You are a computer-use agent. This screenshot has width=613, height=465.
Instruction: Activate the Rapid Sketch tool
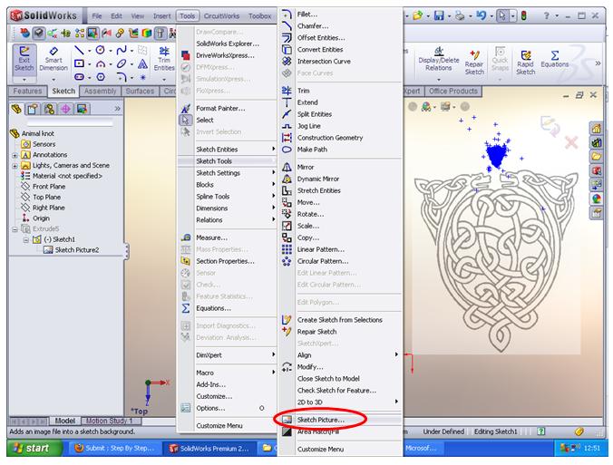pos(525,63)
